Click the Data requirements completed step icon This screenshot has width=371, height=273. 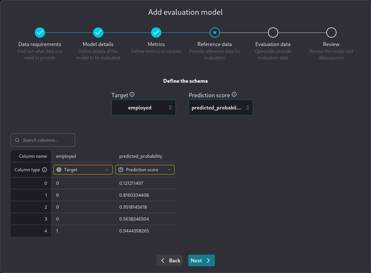click(x=40, y=33)
